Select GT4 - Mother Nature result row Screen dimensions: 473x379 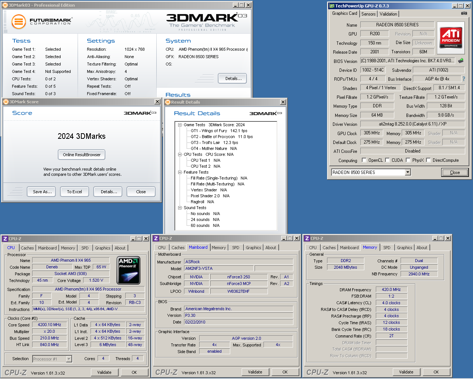click(x=214, y=148)
